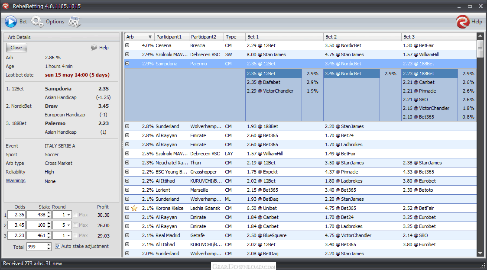Select 2.35 @ Dafabet odds option
487x270 pixels.
pyautogui.click(x=273, y=82)
